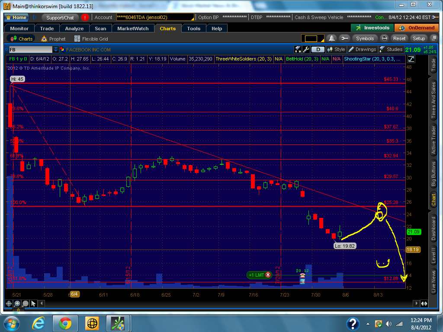
Task: Click the Symbols button
Action: pyautogui.click(x=365, y=38)
